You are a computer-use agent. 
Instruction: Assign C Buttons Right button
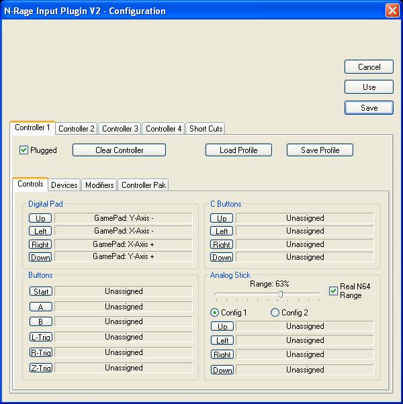[x=222, y=244]
